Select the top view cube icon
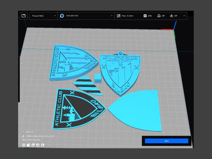 (33, 145)
